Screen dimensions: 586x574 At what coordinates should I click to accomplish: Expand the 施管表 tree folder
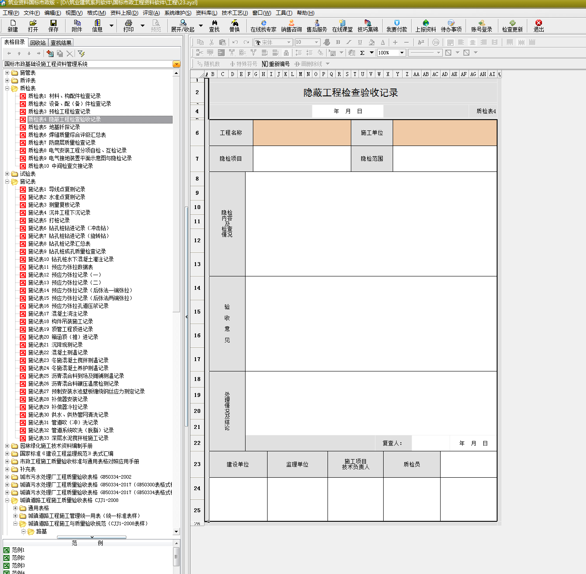(7, 73)
